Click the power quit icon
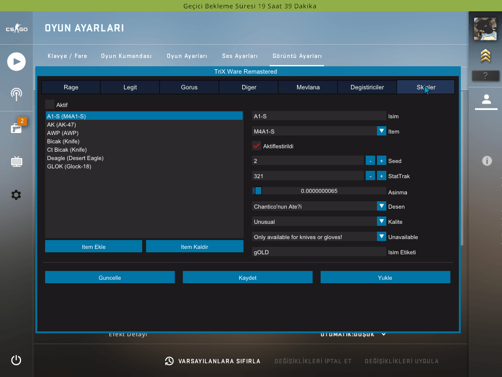The height and width of the screenshot is (377, 502). tap(16, 360)
